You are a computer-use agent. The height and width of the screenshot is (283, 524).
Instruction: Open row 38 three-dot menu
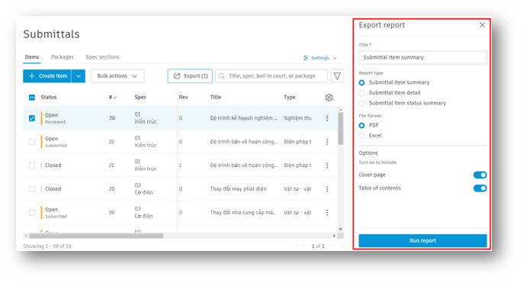point(327,118)
